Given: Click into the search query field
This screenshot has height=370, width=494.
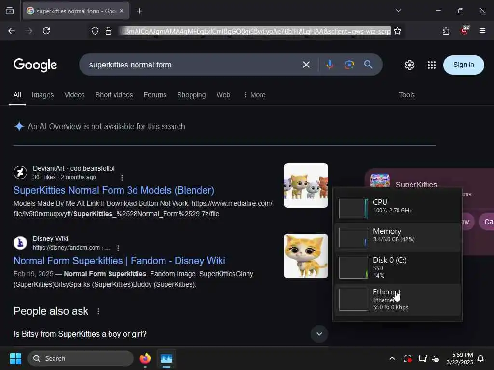Looking at the screenshot, I should (x=189, y=65).
